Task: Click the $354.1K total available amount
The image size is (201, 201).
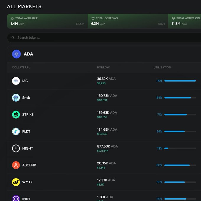Action: click(80, 24)
